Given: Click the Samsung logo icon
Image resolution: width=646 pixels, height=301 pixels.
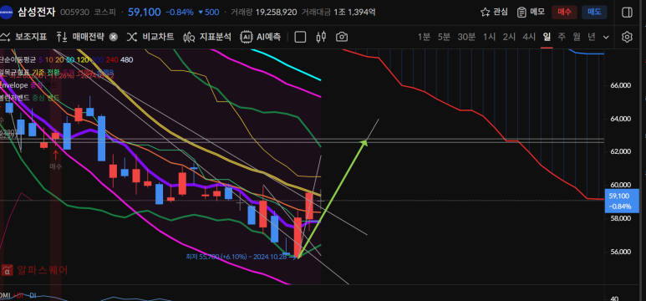Looking at the screenshot, I should pyautogui.click(x=7, y=13).
